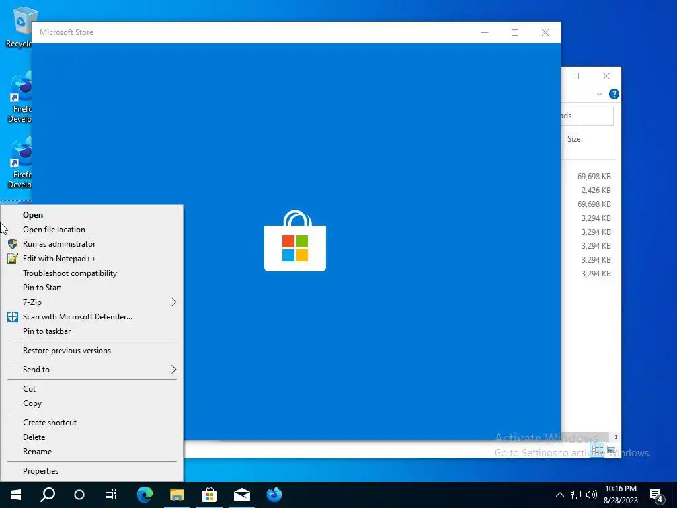Launch Microsoft Edge from taskbar

click(x=145, y=495)
